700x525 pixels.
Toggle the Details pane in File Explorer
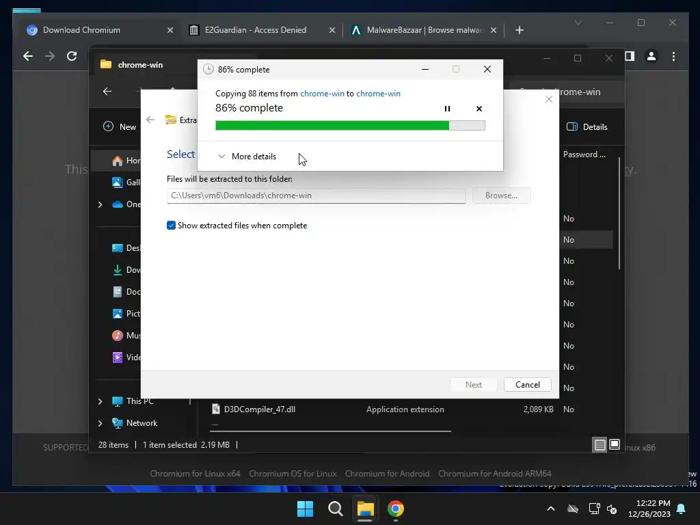587,126
